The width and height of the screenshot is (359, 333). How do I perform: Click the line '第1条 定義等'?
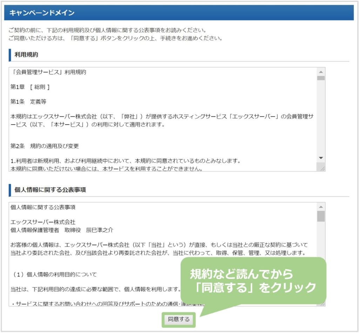coord(28,102)
